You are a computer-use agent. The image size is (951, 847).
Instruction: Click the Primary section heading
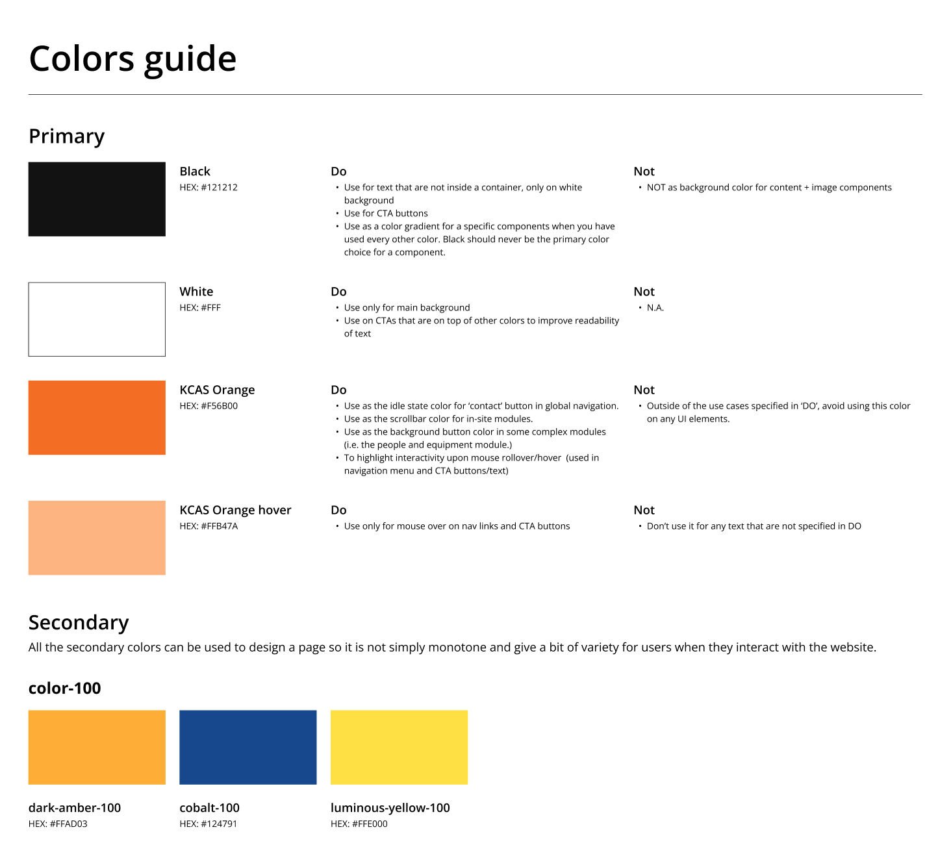[x=67, y=136]
